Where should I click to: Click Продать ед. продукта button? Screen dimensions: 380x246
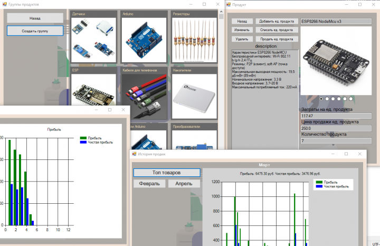tap(277, 39)
